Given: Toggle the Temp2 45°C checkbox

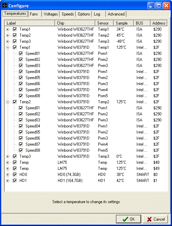Looking at the screenshot, I should (15, 35).
